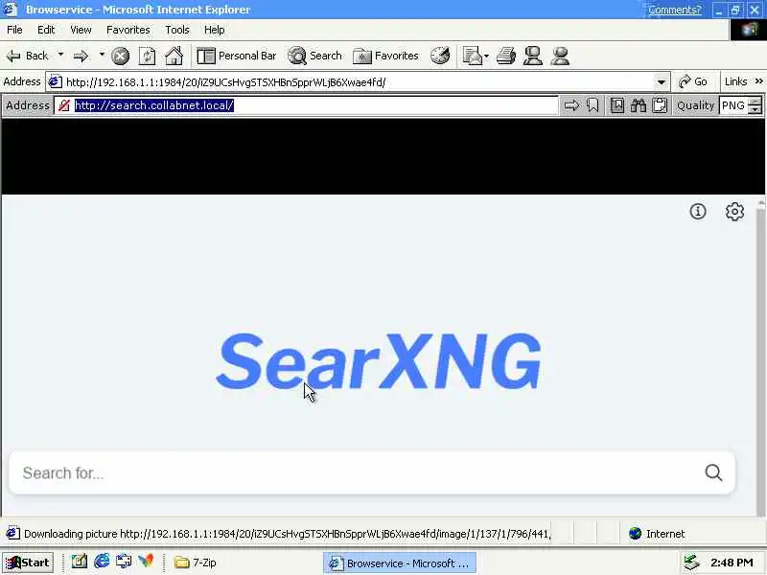Click the network tray icon
Image resolution: width=767 pixels, height=575 pixels.
tap(691, 563)
